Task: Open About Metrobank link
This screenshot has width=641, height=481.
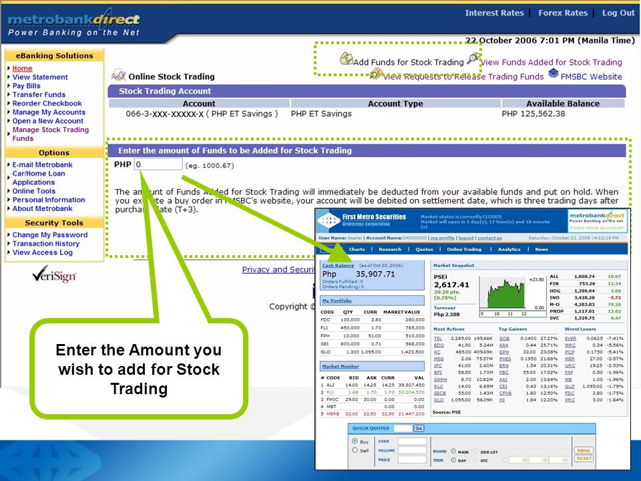Action: pyautogui.click(x=42, y=208)
